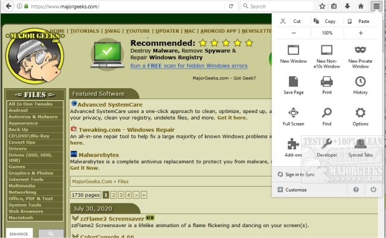Click the green padlock security icon
The width and height of the screenshot is (386, 238).
(27, 6)
